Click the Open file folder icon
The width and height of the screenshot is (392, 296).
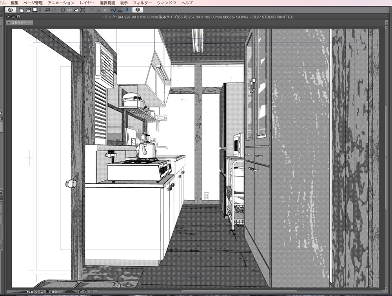point(28,10)
